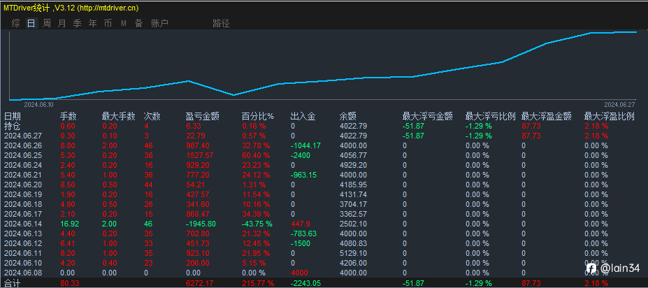Select the 2024.06.14 date row
The height and width of the screenshot is (288, 648).
coord(22,224)
